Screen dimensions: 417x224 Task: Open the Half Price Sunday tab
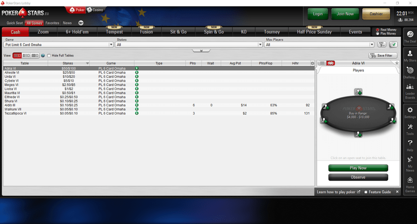(x=314, y=32)
